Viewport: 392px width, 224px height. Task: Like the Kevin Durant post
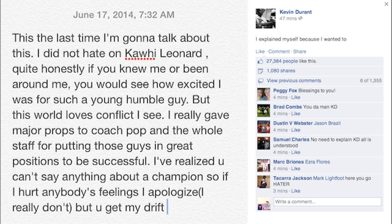(260, 51)
